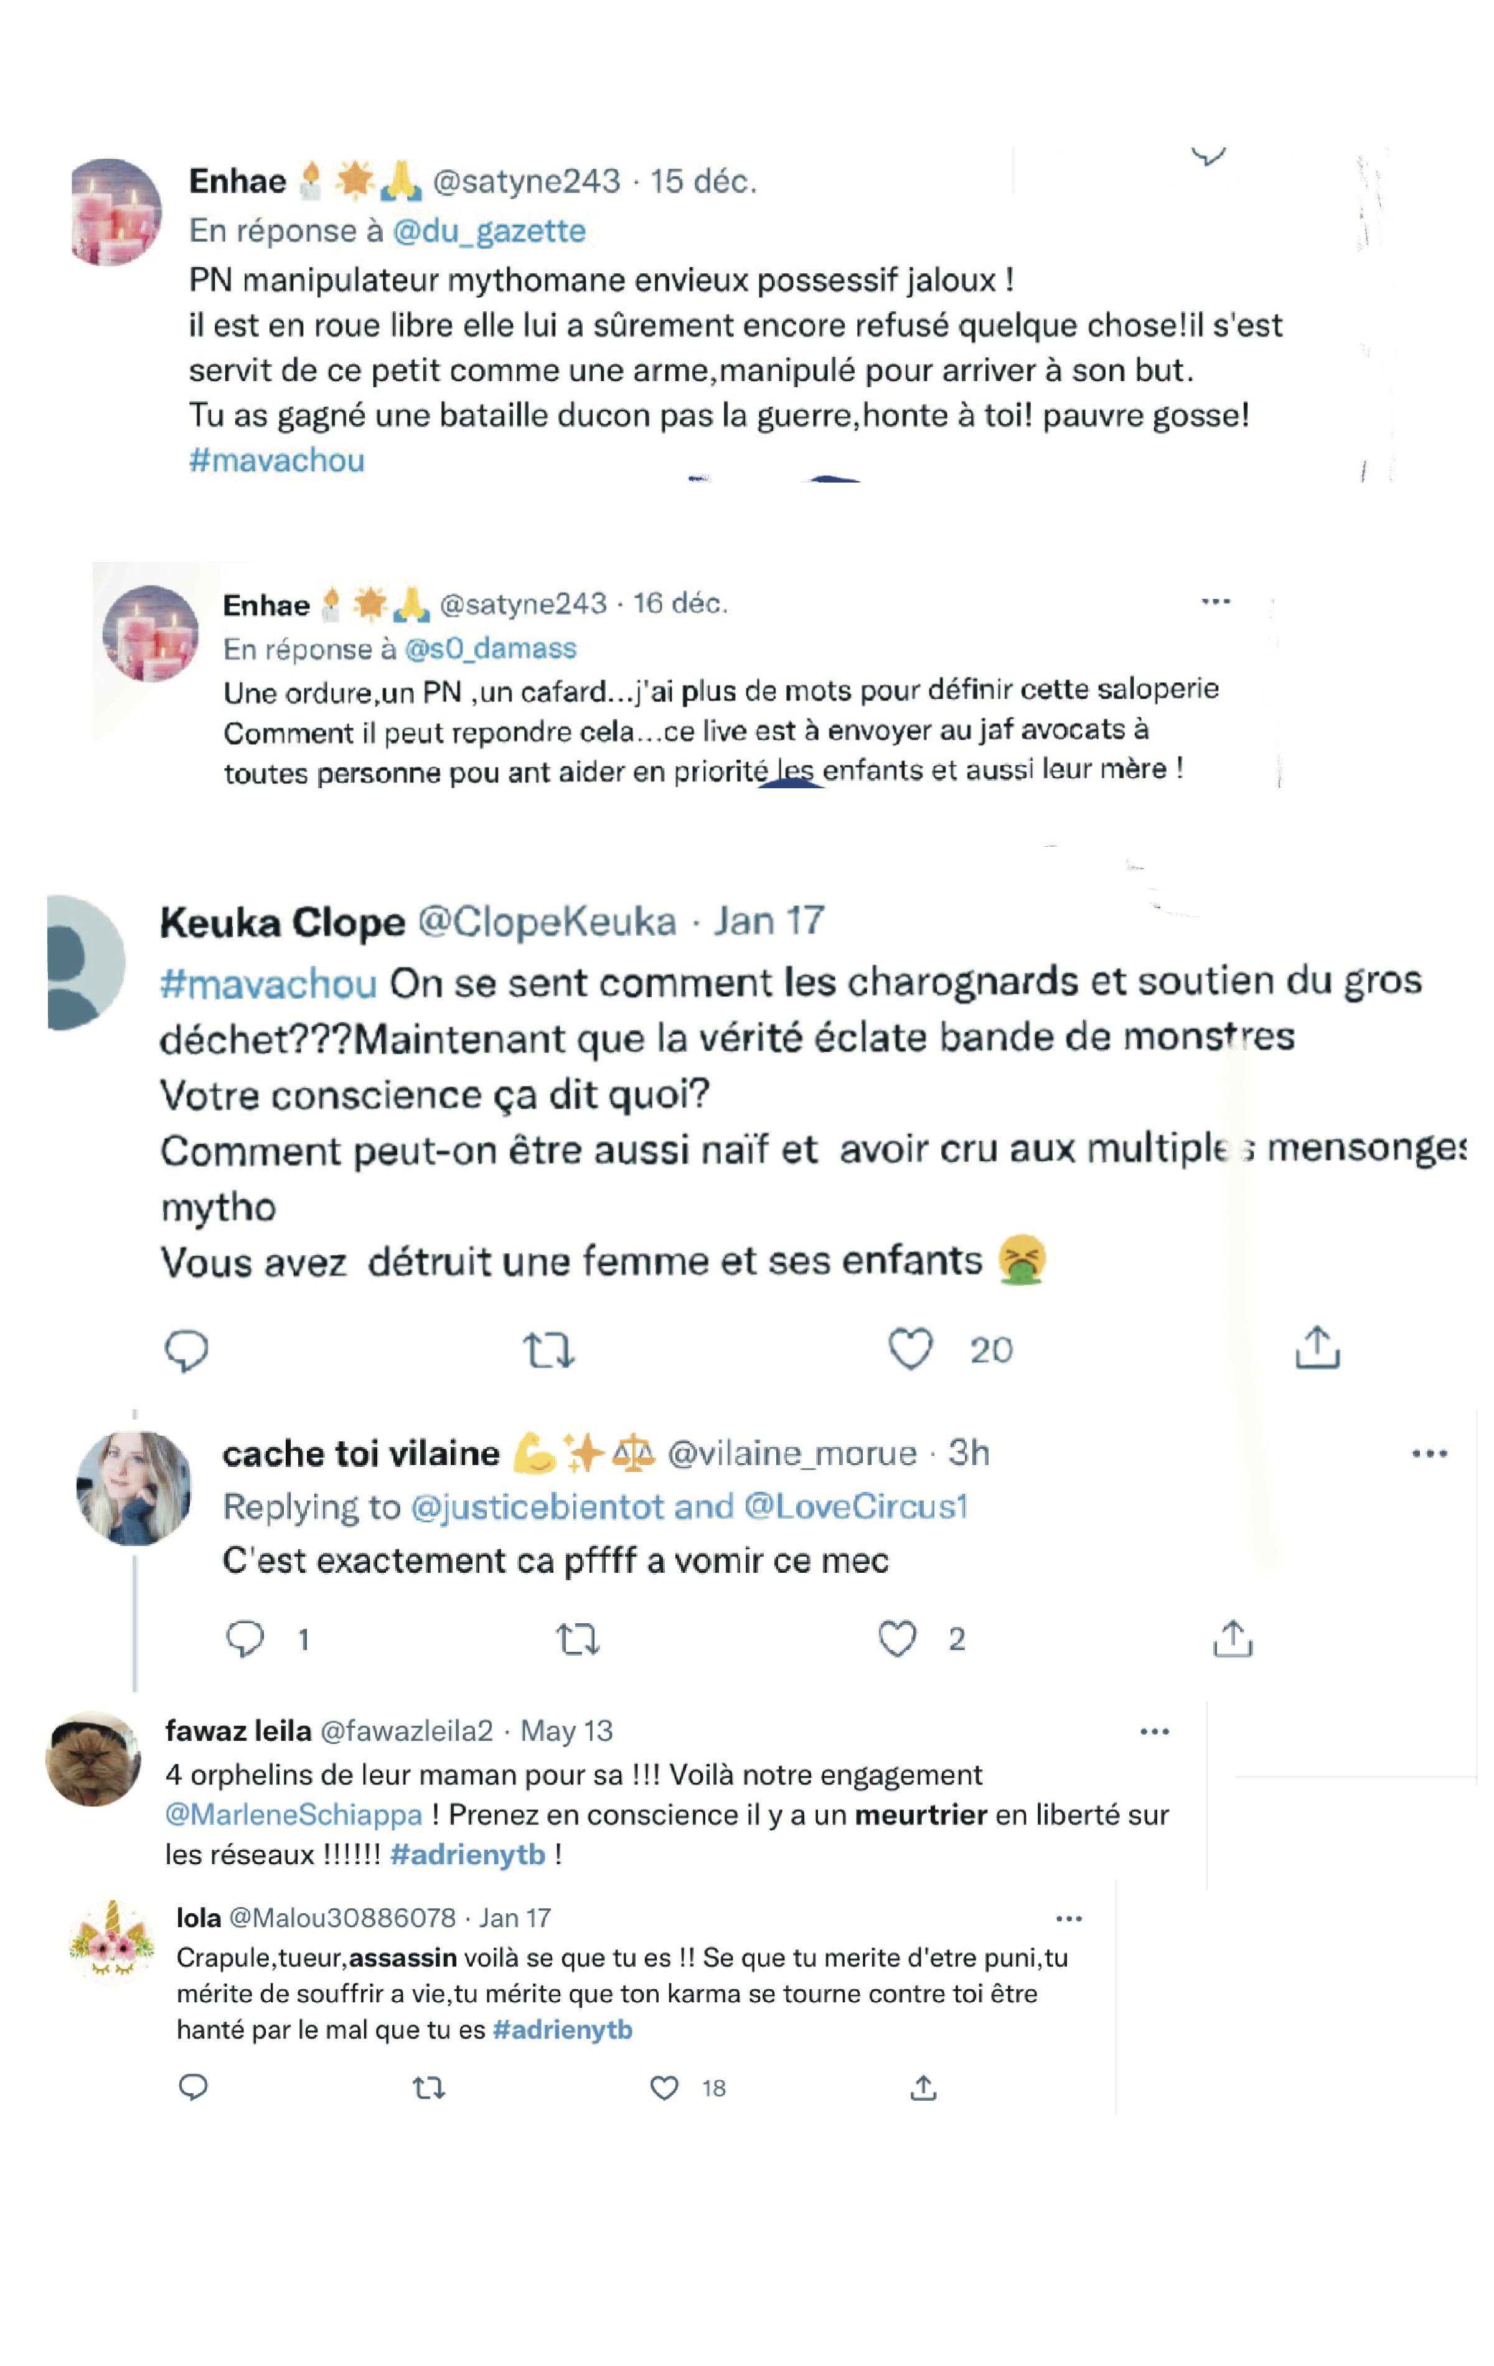Like lola's tweet with 18 likes

665,2088
